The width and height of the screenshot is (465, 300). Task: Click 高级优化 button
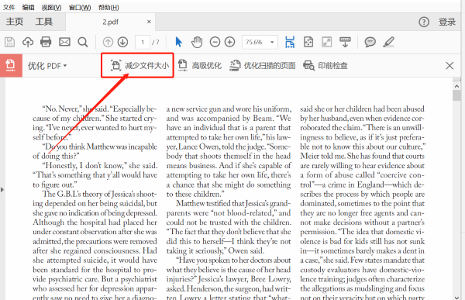(200, 66)
